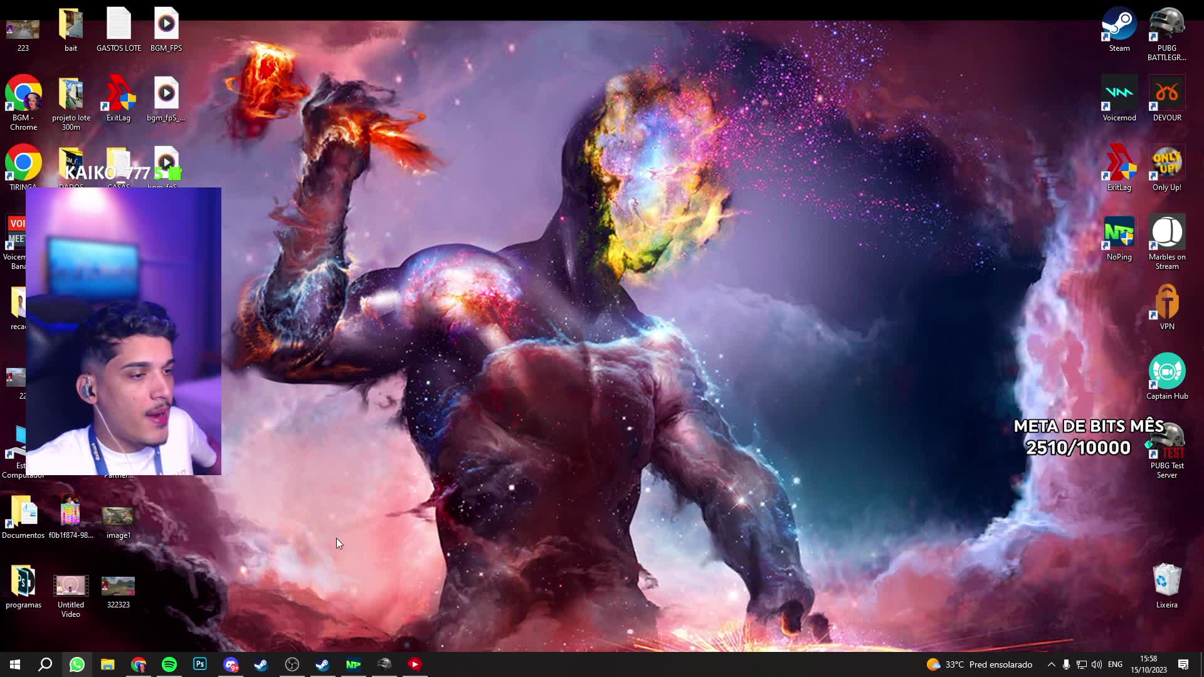Viewport: 1204px width, 677px height.
Task: Select the f0b1f874-98... image file
Action: click(71, 517)
